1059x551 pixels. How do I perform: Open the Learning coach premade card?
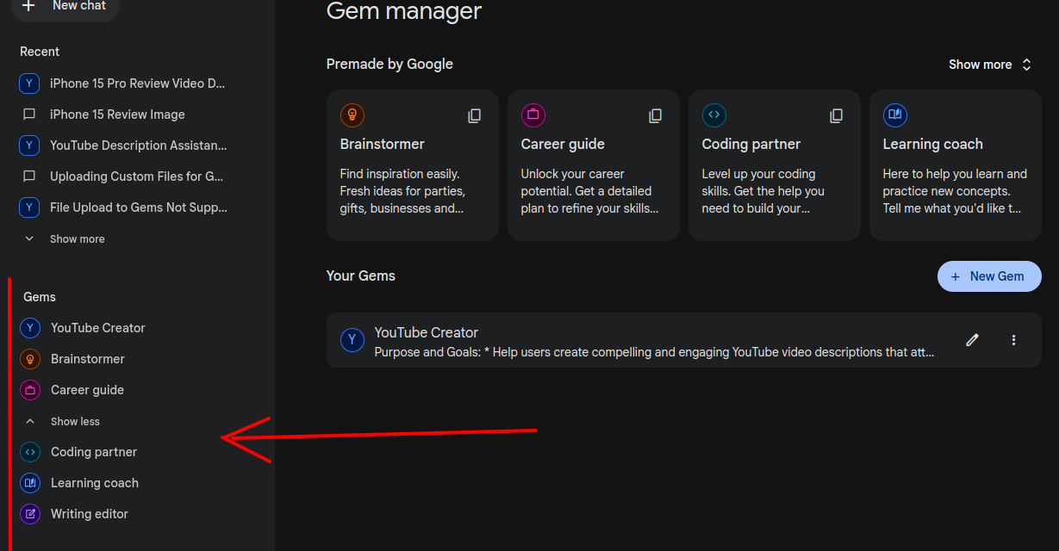pyautogui.click(x=956, y=165)
